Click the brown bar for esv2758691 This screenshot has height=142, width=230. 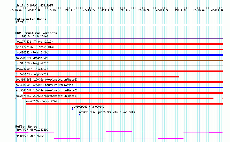tap(119, 60)
